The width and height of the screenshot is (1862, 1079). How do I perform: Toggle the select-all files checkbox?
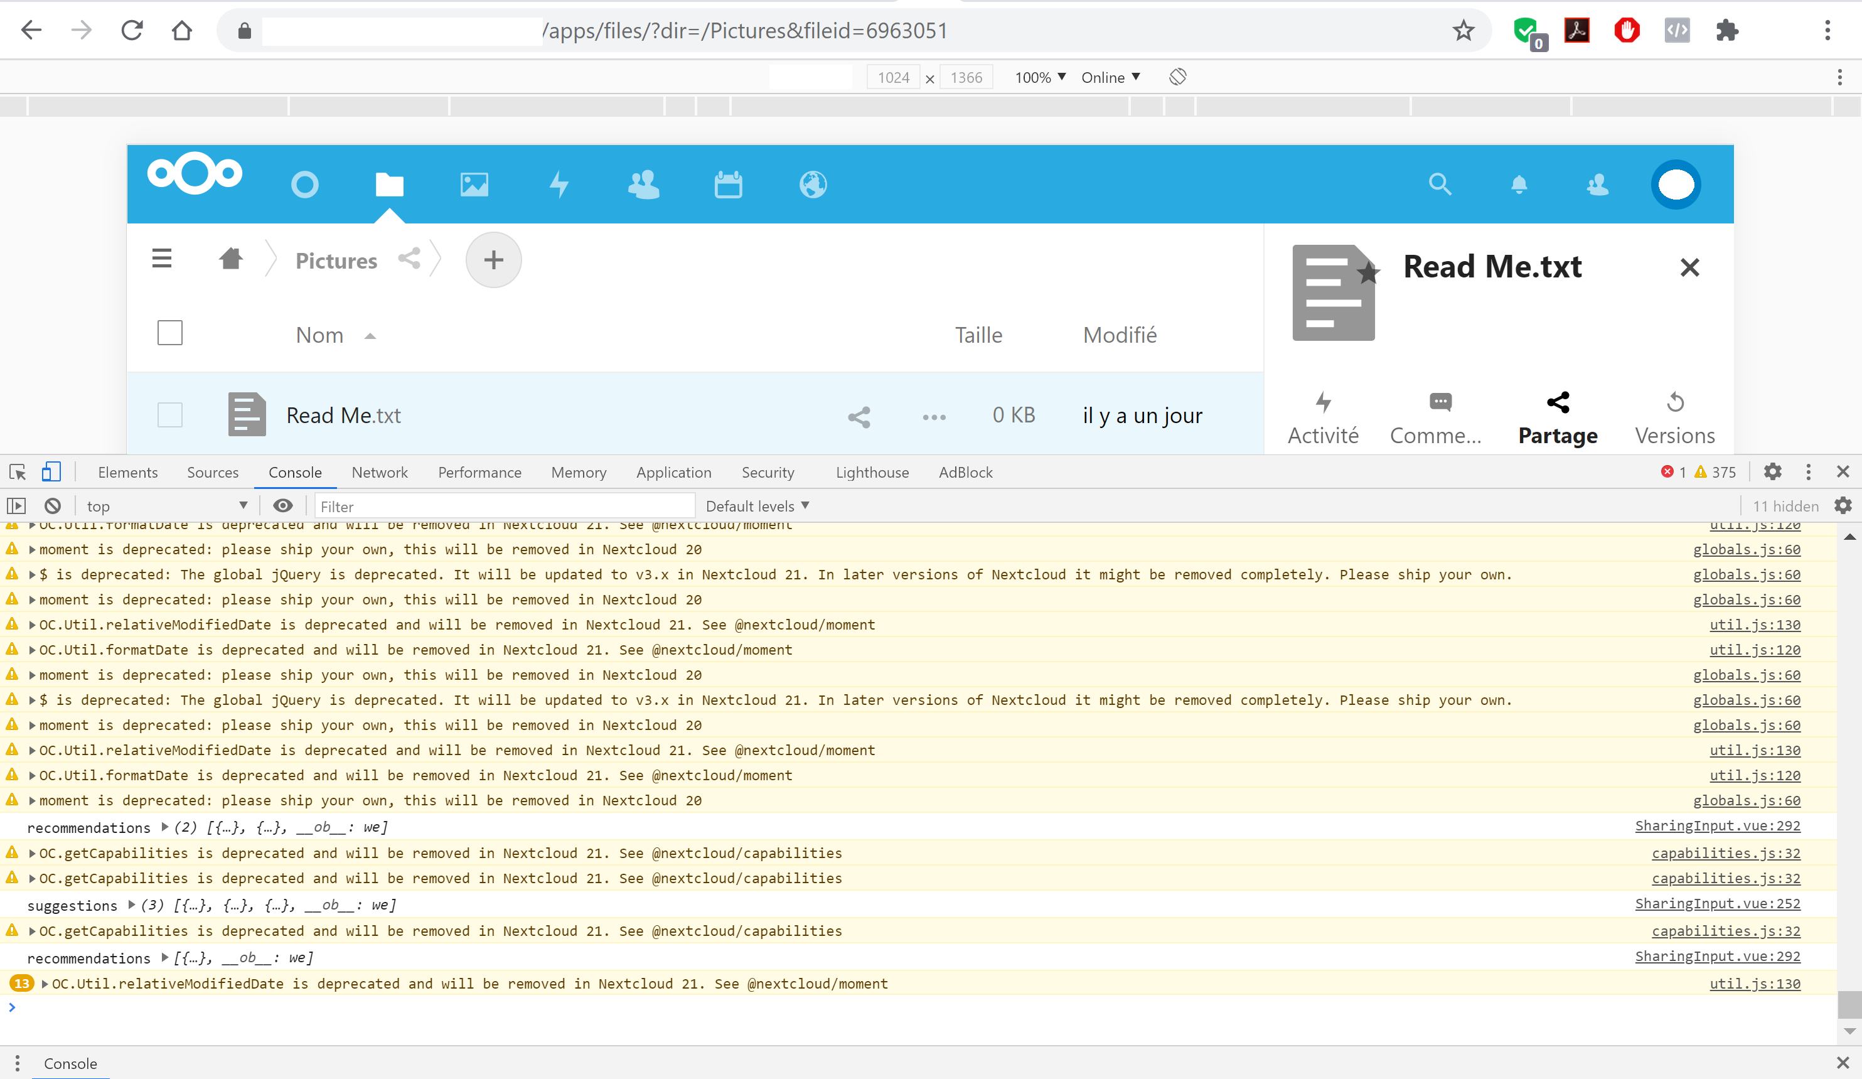click(x=169, y=333)
